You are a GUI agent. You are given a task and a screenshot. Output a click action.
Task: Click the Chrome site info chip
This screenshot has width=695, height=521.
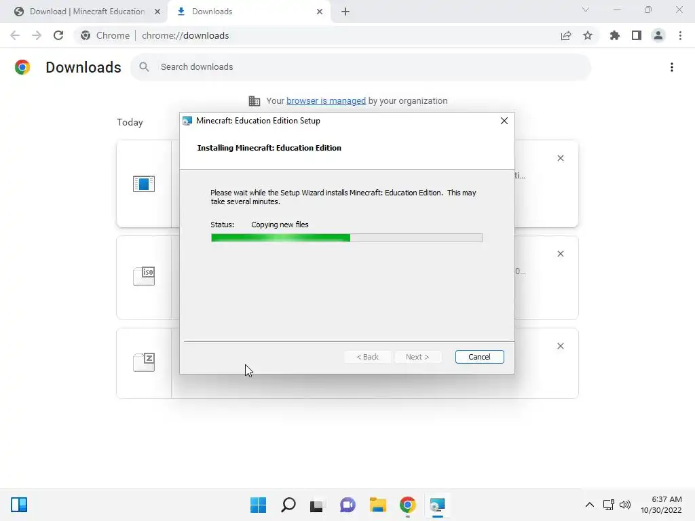click(105, 35)
